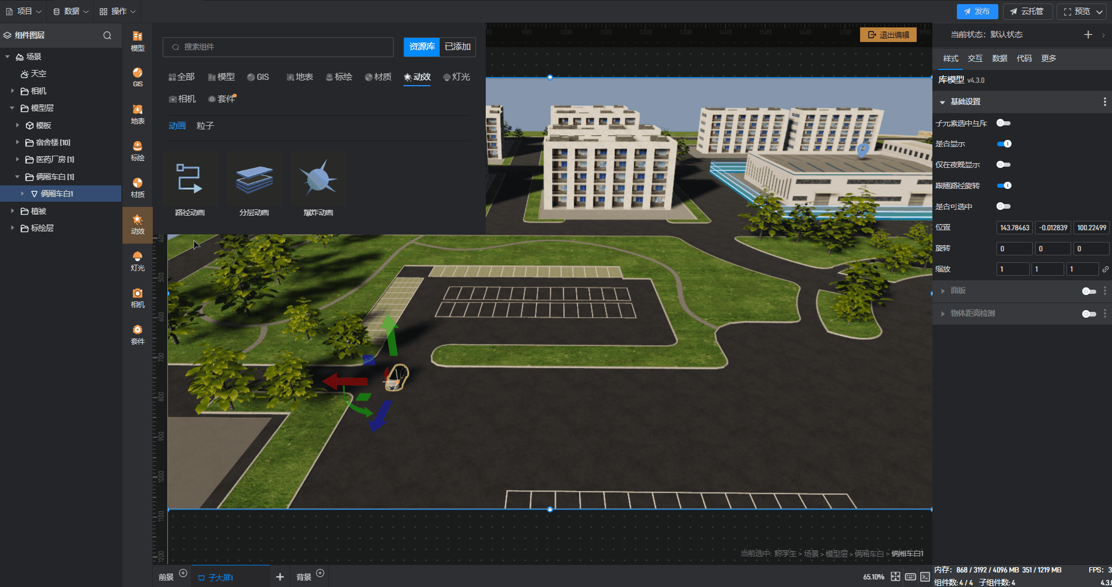
Task: Click the 标绘 plotting sidebar icon
Action: [138, 150]
